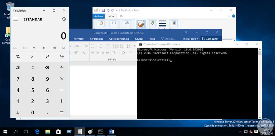Click the Redo icon in Paint's title bar
The height and width of the screenshot is (136, 275).
click(x=112, y=10)
